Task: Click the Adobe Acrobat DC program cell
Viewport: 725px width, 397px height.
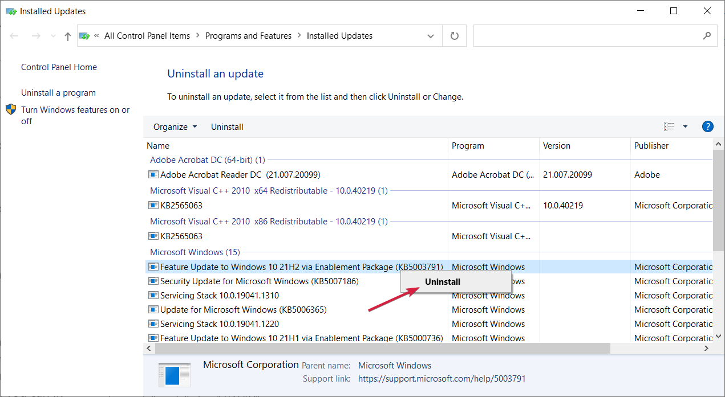Action: pos(493,174)
